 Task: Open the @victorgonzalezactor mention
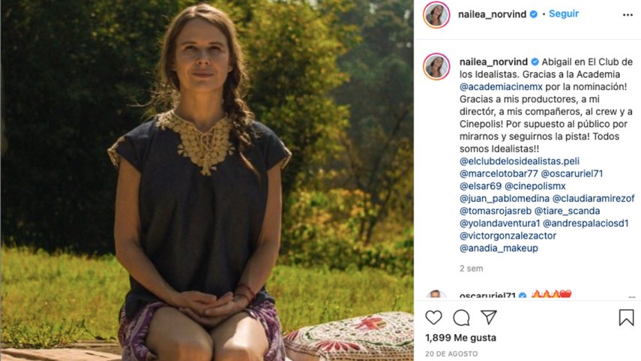508,236
